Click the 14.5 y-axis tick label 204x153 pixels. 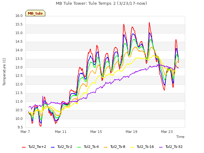tap(19, 41)
